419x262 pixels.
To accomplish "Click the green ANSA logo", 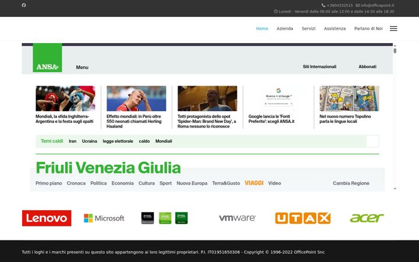I will point(47,58).
